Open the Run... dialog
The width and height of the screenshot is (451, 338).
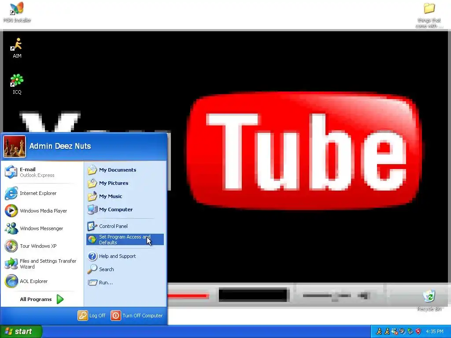125,283
